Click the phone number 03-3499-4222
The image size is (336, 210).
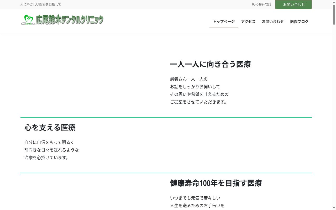coord(261,4)
